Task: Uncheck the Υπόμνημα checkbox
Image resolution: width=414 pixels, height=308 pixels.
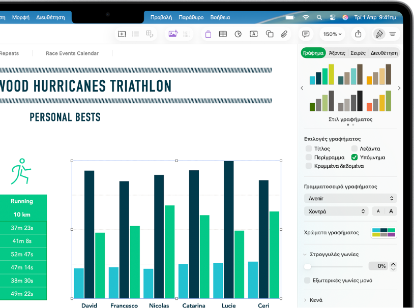Action: (354, 157)
